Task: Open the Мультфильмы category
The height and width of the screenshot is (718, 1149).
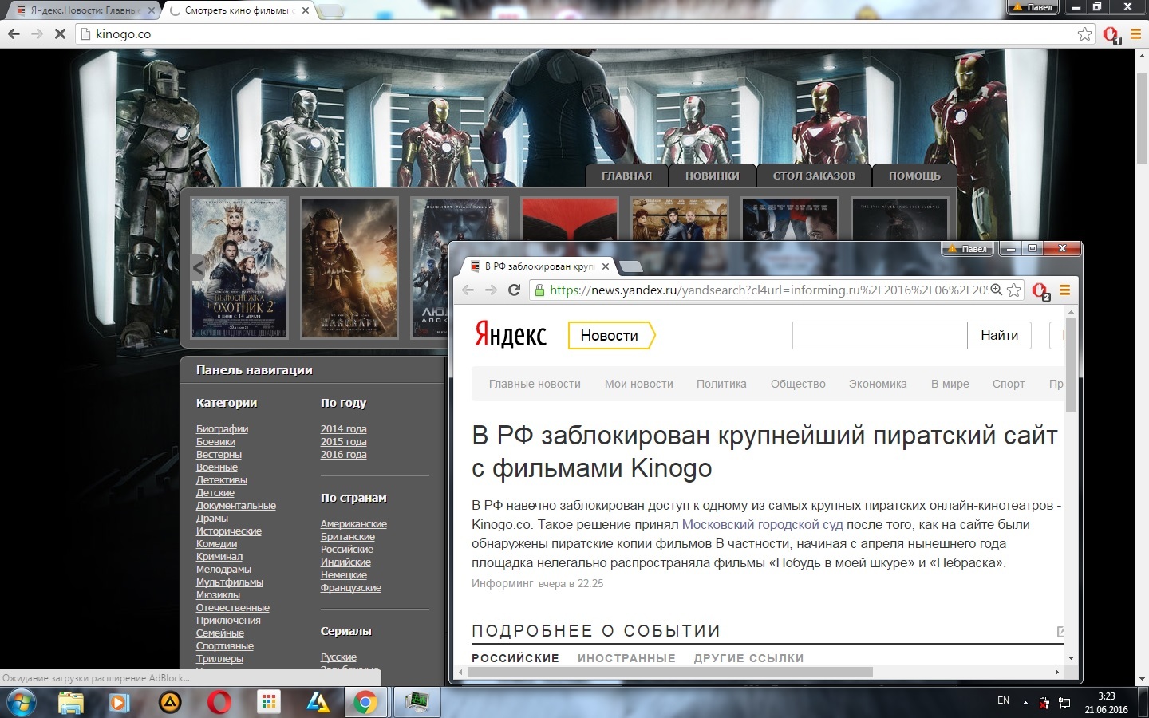Action: pyautogui.click(x=230, y=582)
